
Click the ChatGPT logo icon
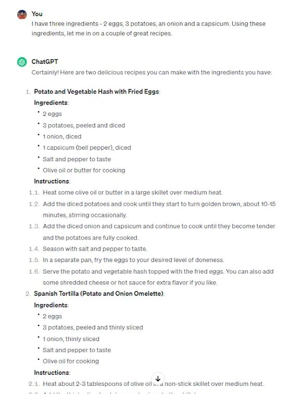coord(22,62)
